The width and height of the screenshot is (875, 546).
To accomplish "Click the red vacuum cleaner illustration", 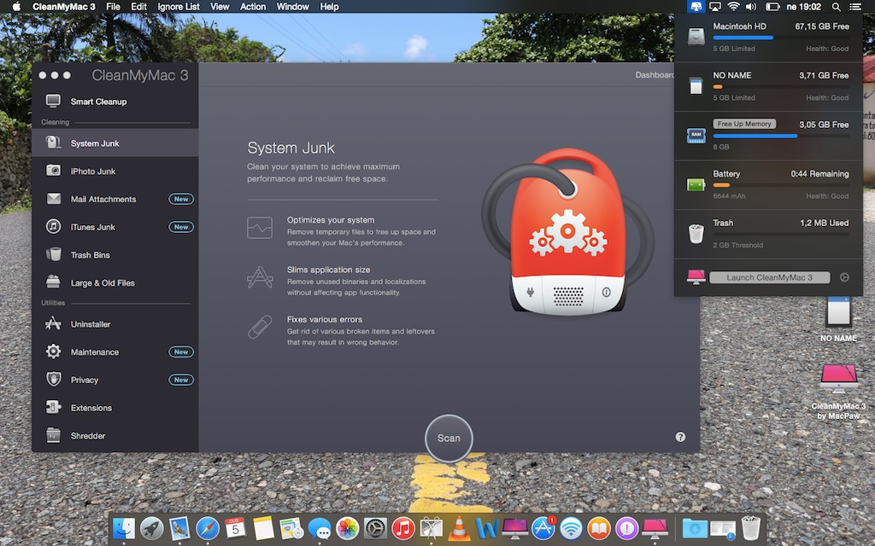I will tap(567, 231).
